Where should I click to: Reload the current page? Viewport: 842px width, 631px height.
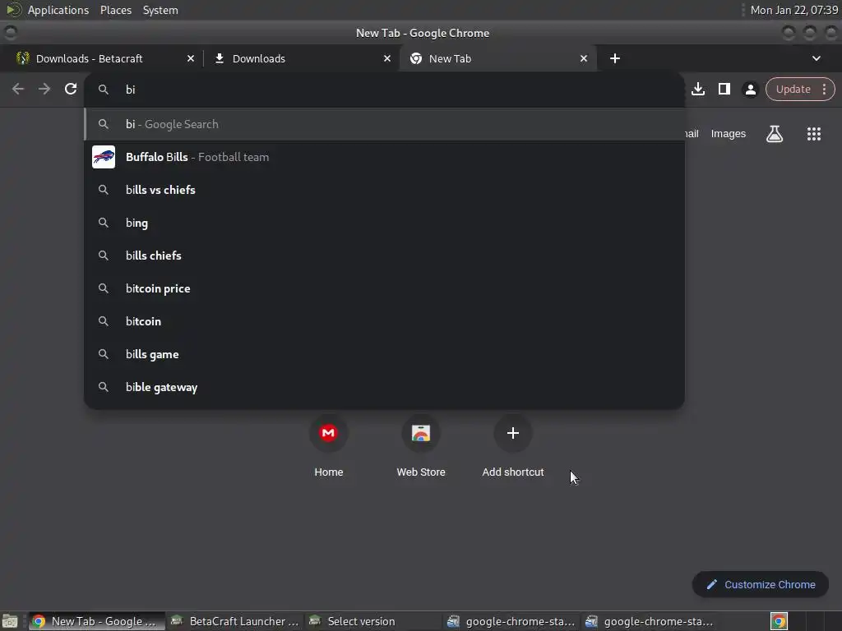71,89
